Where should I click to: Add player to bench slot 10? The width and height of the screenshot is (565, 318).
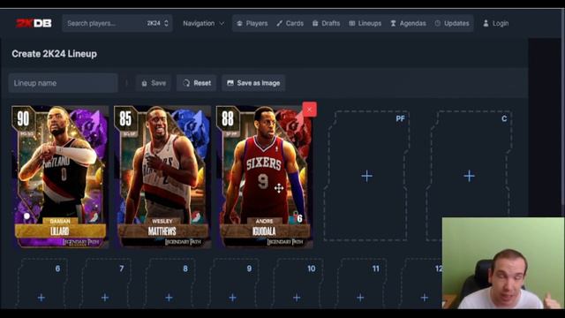pos(297,298)
